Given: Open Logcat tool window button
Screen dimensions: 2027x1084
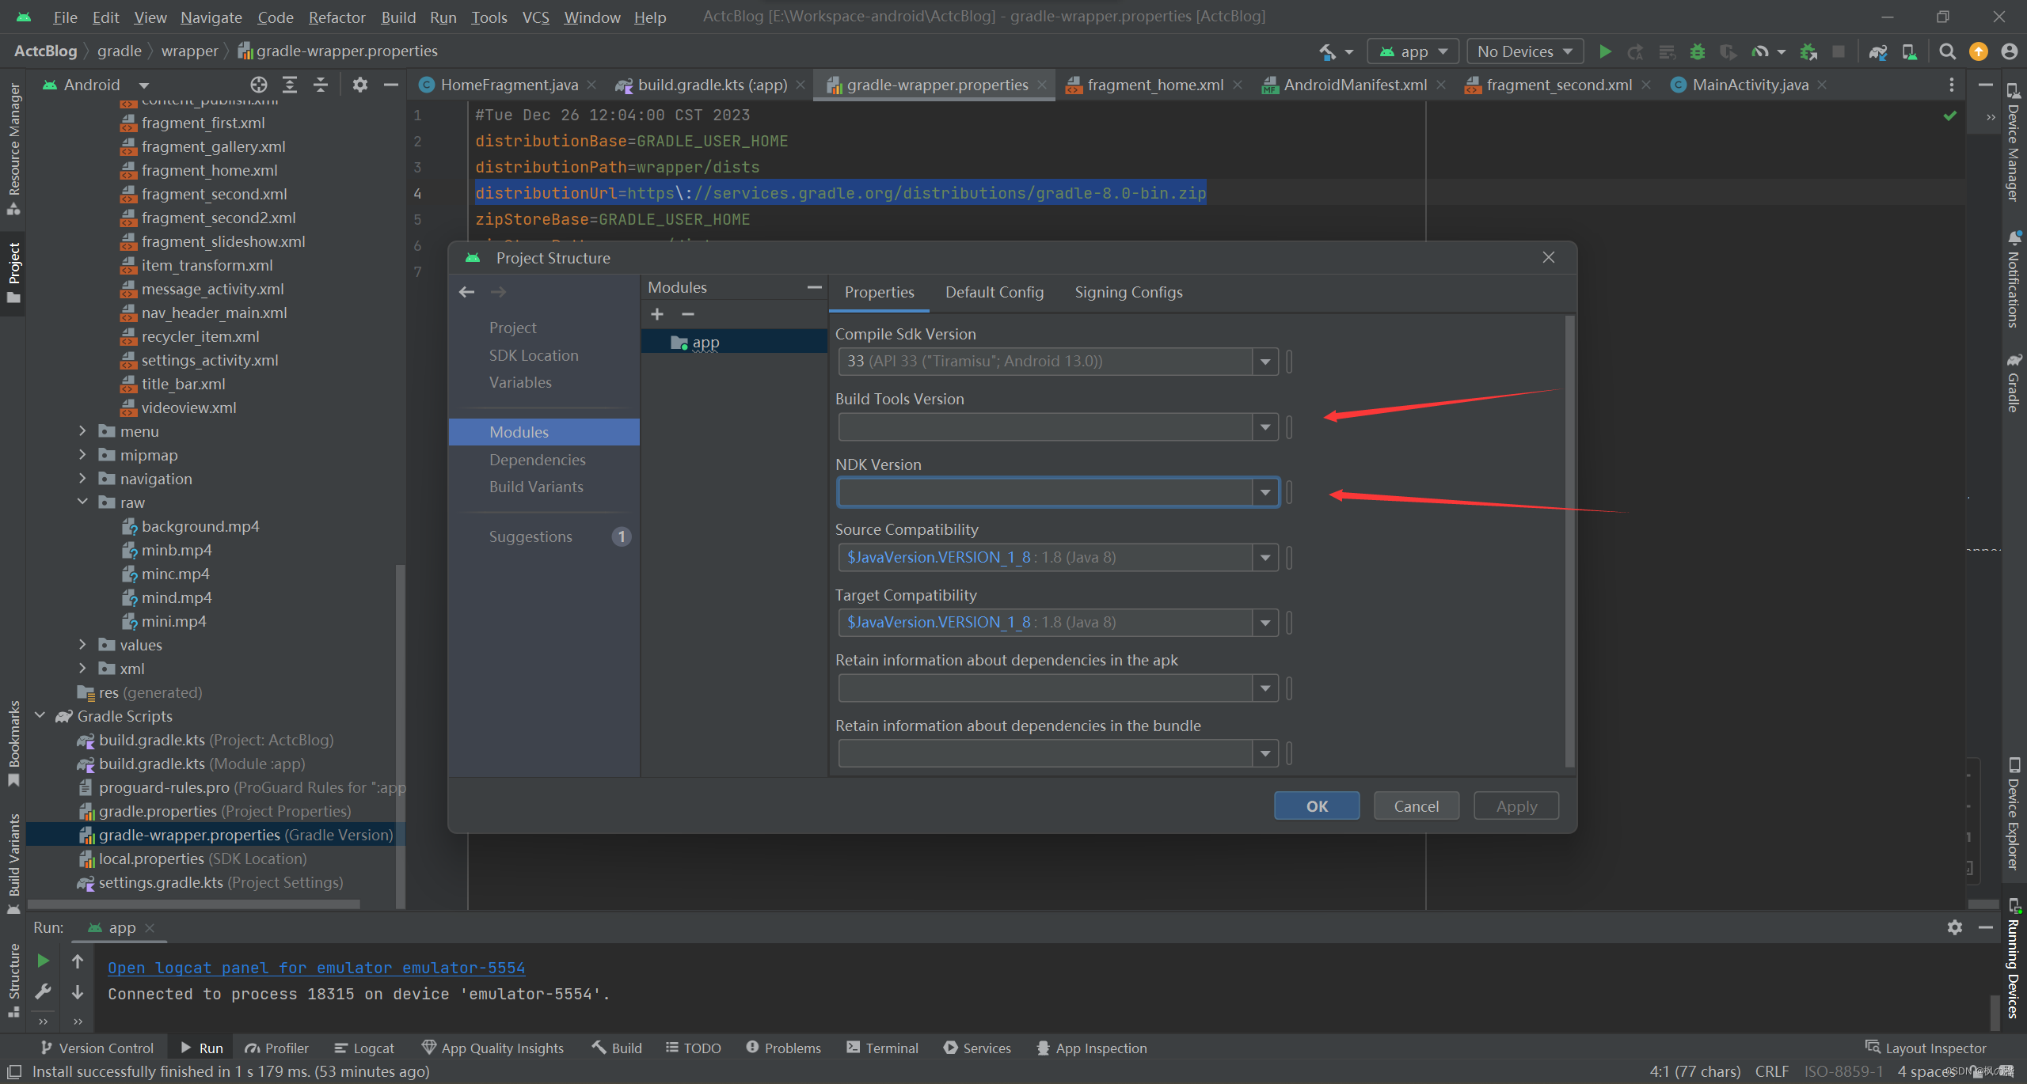Looking at the screenshot, I should 363,1048.
